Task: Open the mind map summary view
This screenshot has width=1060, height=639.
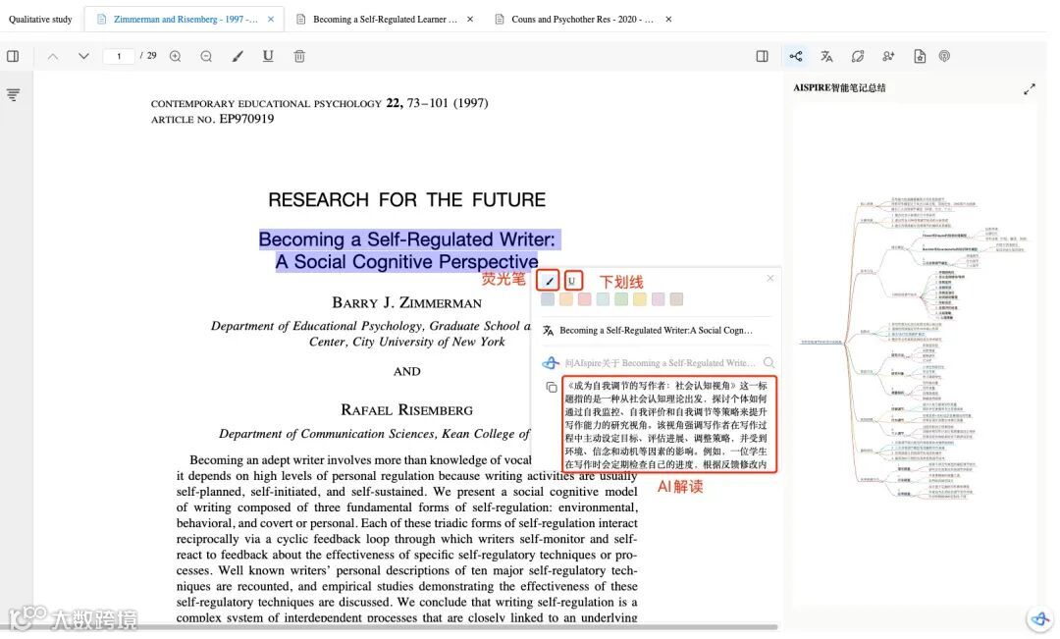Action: coord(796,56)
